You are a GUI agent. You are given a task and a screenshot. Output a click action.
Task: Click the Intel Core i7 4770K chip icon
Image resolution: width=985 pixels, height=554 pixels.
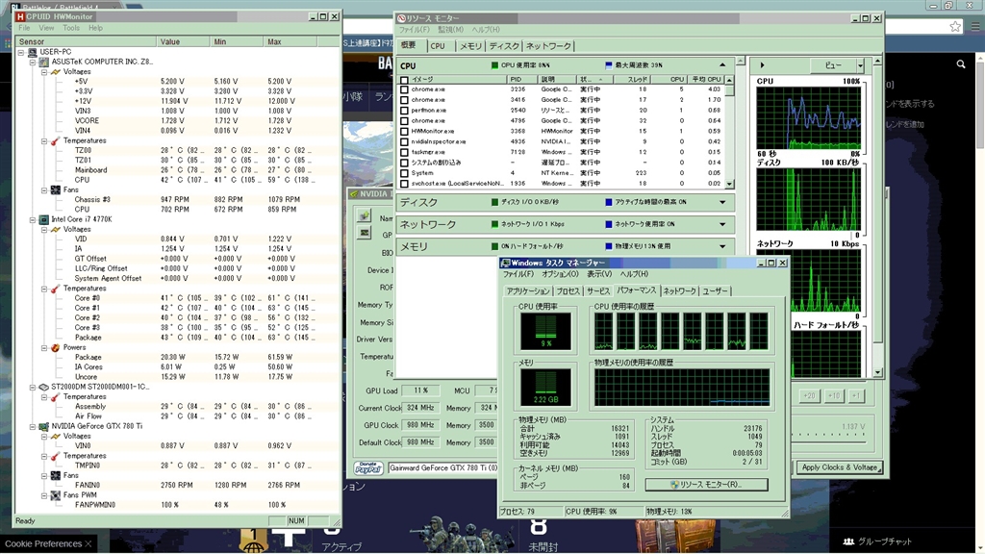[43, 219]
